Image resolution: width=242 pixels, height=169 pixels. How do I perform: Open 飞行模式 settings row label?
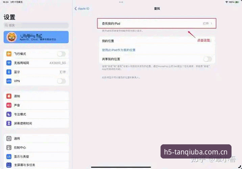click(x=20, y=54)
